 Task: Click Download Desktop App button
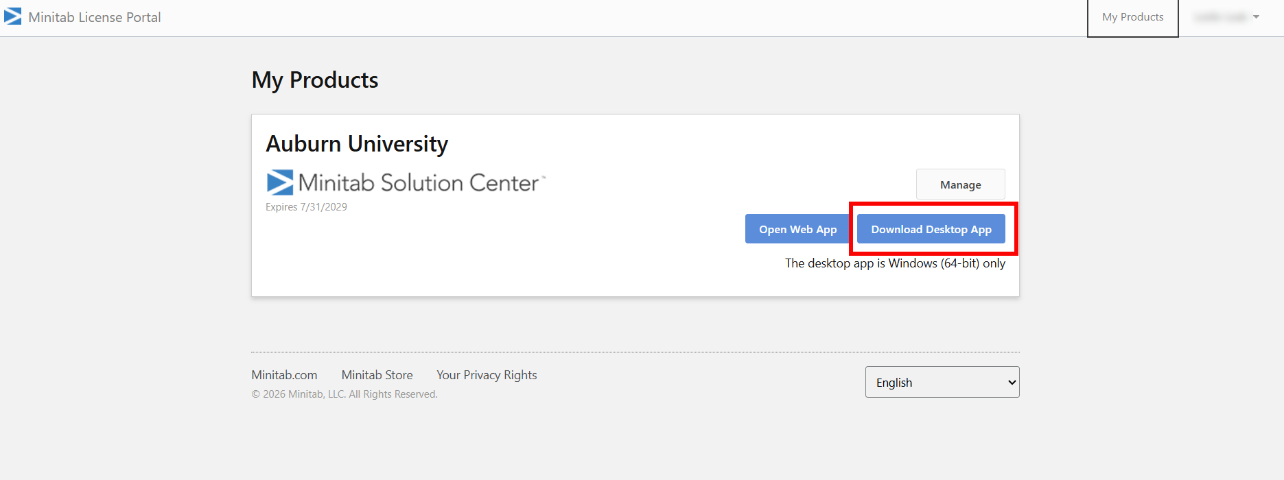click(931, 229)
